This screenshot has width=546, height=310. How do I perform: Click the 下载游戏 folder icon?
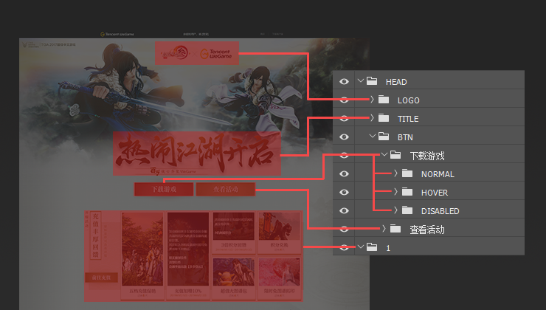pyautogui.click(x=395, y=155)
